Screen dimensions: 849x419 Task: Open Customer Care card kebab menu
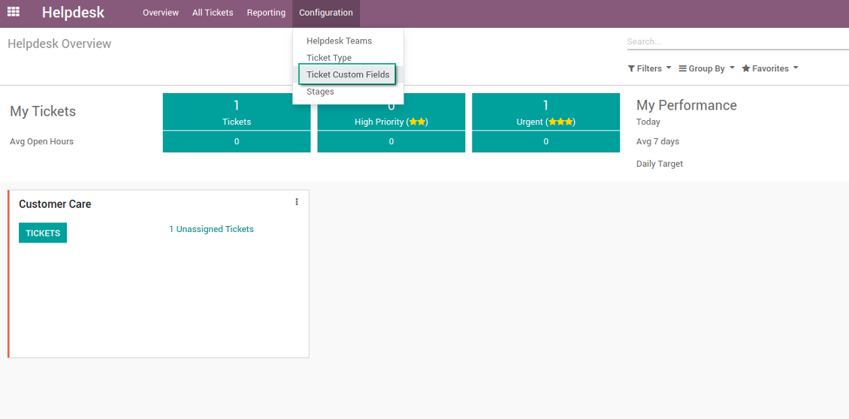pos(297,202)
